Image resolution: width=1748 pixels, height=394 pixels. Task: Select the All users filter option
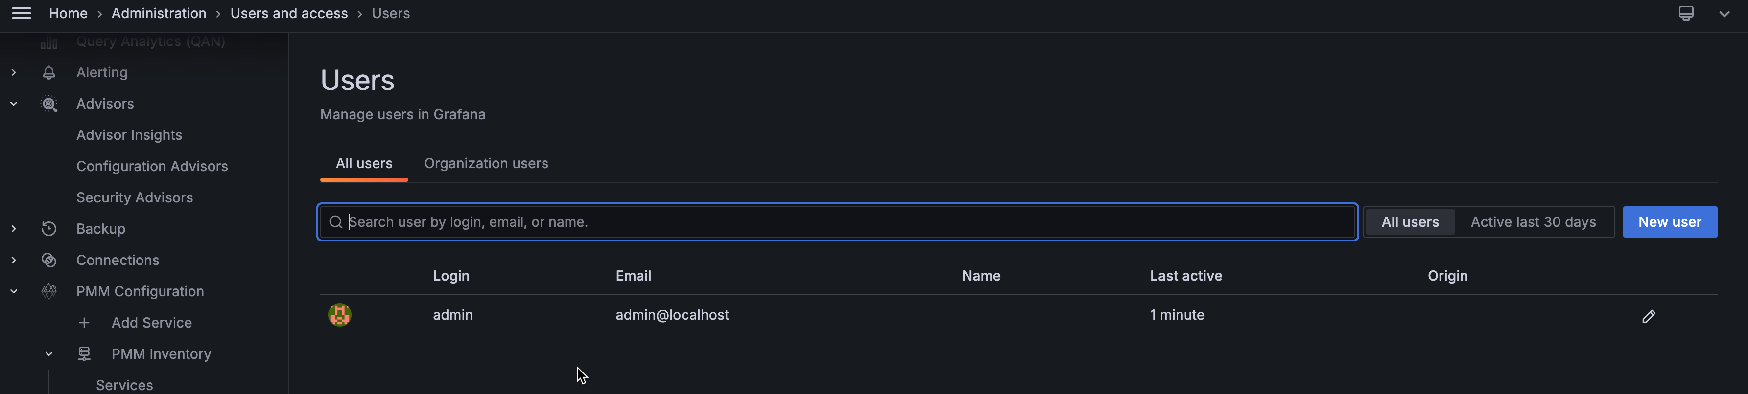click(x=1409, y=222)
